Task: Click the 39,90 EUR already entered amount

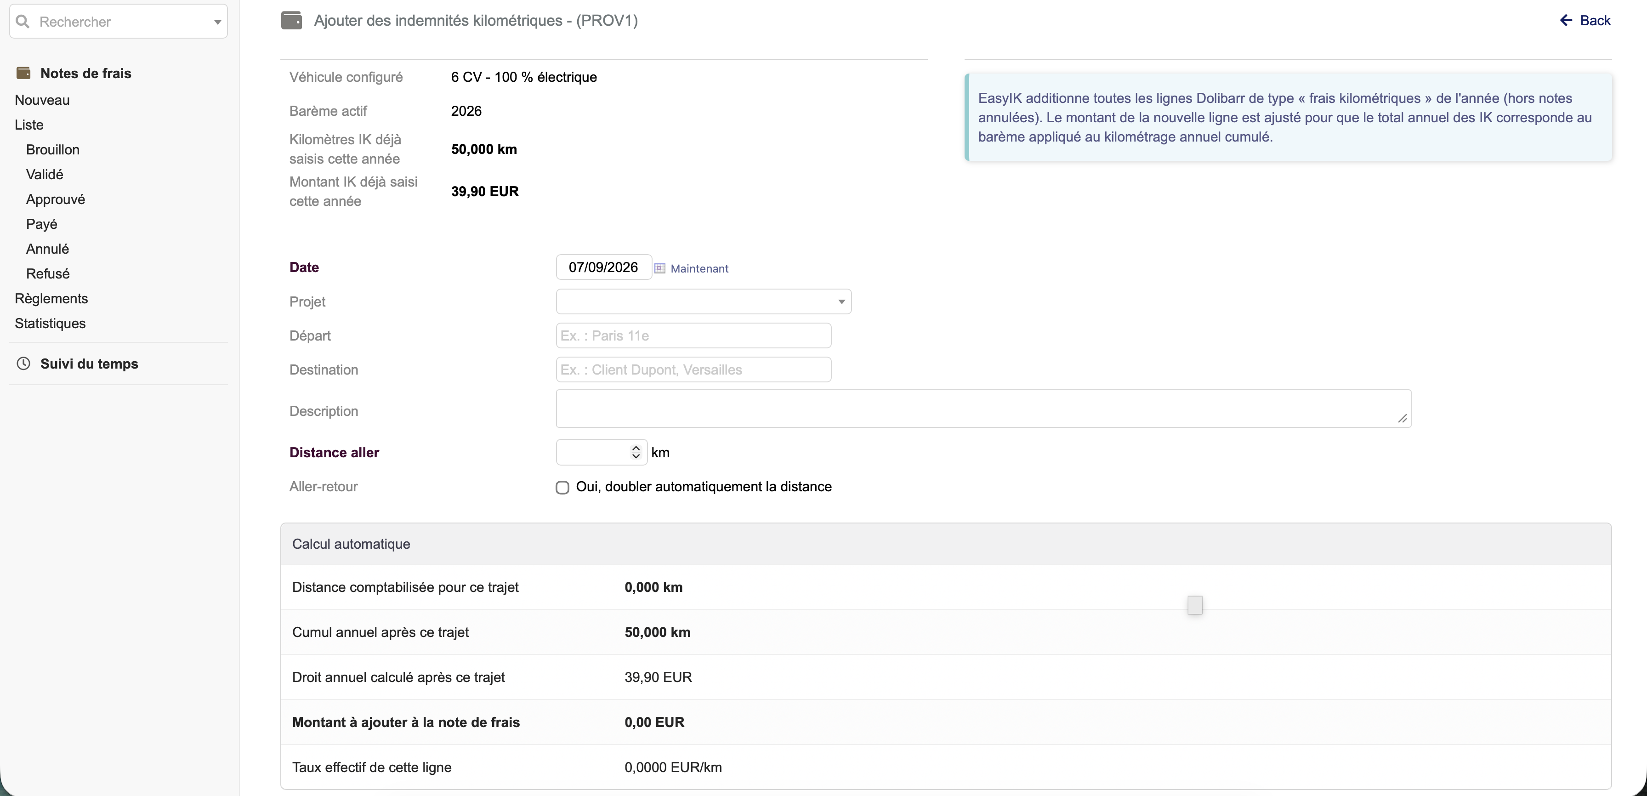Action: 485,191
